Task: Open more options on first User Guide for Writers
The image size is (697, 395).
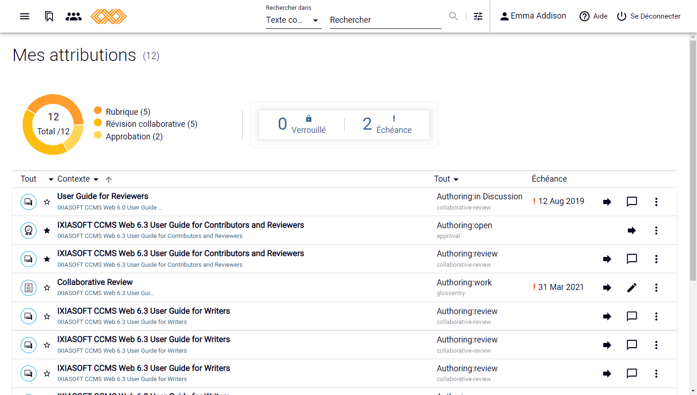Action: coord(656,316)
